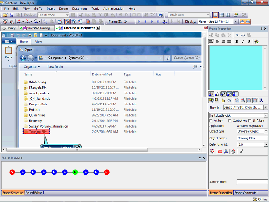Viewport: 269px width, 202px height.
Task: Go to the last frame
Action: coord(158,21)
